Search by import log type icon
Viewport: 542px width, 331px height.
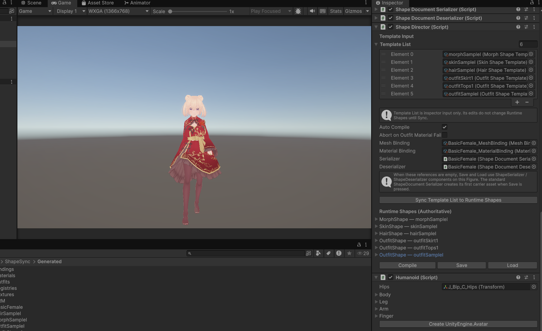pos(339,253)
